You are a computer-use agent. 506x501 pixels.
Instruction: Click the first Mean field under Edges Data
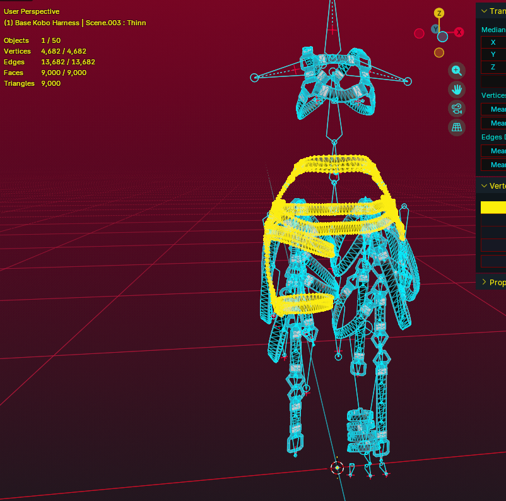coord(493,151)
